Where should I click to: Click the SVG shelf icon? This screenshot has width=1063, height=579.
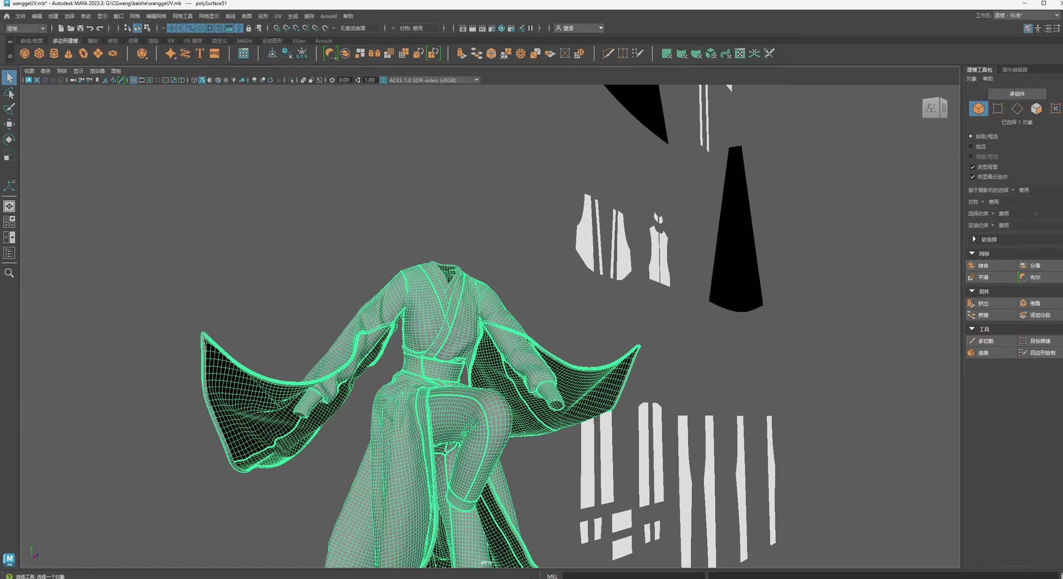(x=214, y=54)
